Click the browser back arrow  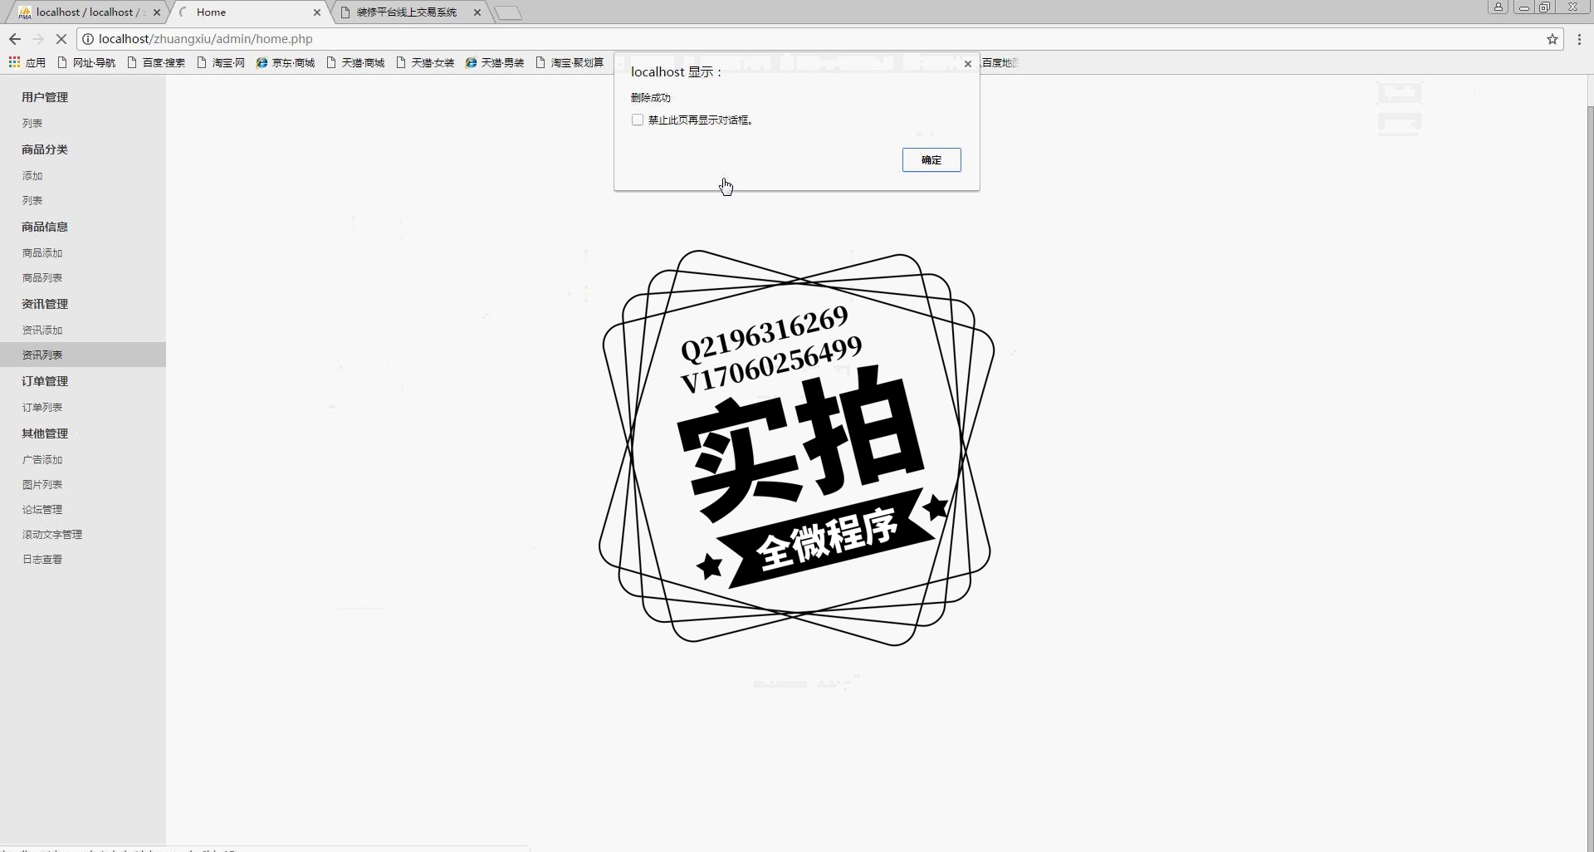15,39
